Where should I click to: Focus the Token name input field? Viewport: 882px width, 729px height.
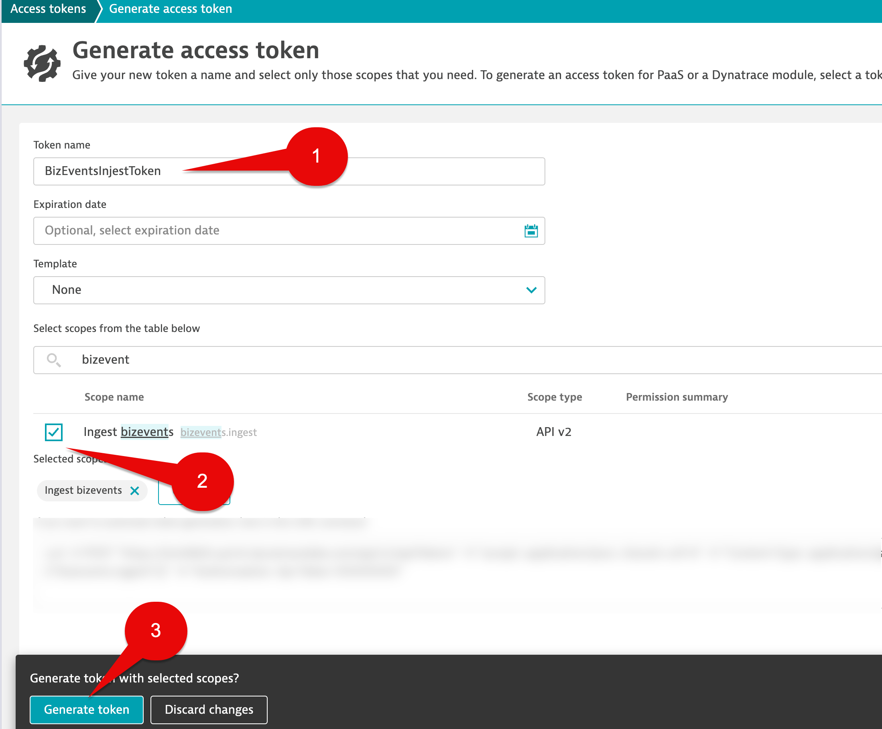click(x=289, y=171)
